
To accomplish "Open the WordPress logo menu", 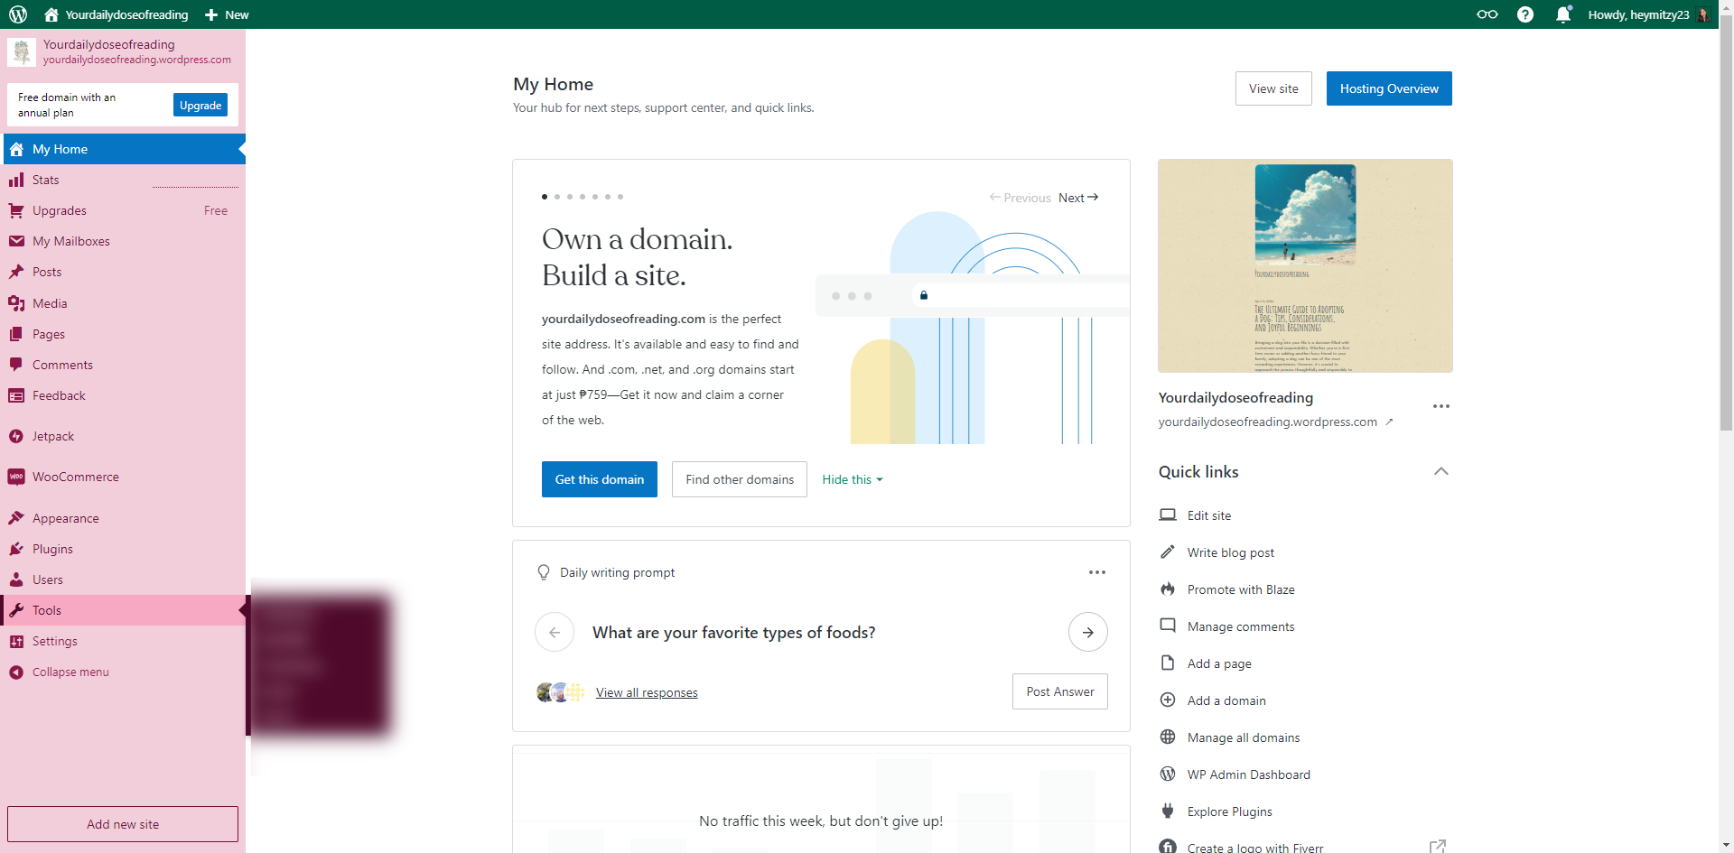I will pos(18,14).
